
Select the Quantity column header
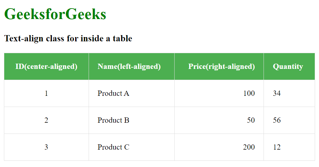[288, 67]
